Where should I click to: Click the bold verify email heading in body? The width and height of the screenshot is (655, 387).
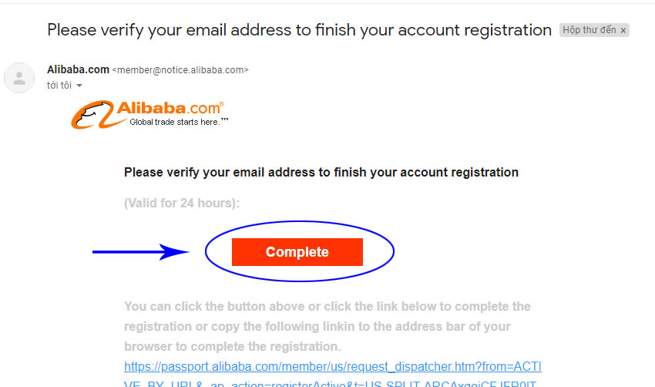321,172
